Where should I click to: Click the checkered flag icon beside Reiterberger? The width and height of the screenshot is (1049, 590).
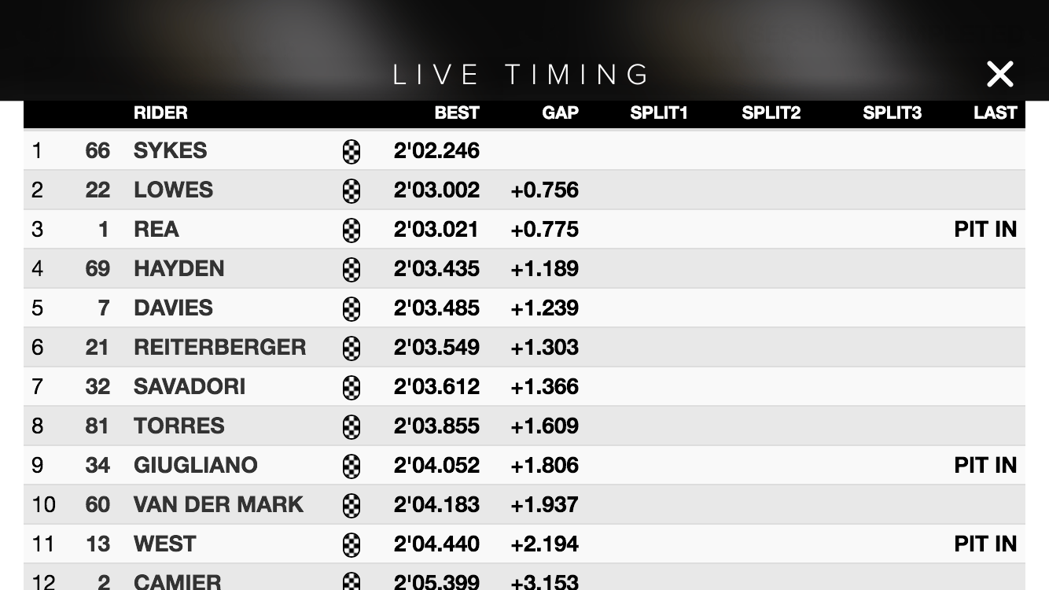click(352, 348)
